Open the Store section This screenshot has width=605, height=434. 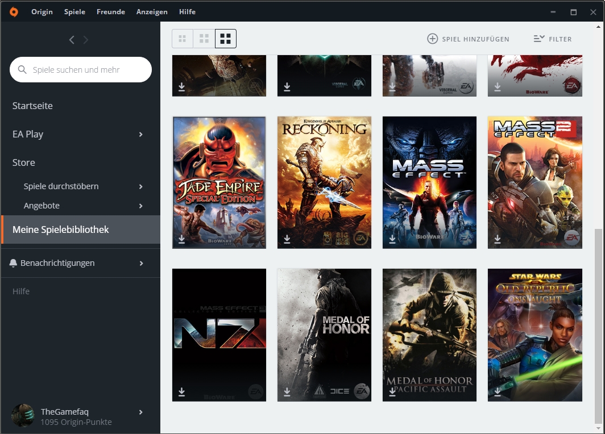click(x=23, y=162)
